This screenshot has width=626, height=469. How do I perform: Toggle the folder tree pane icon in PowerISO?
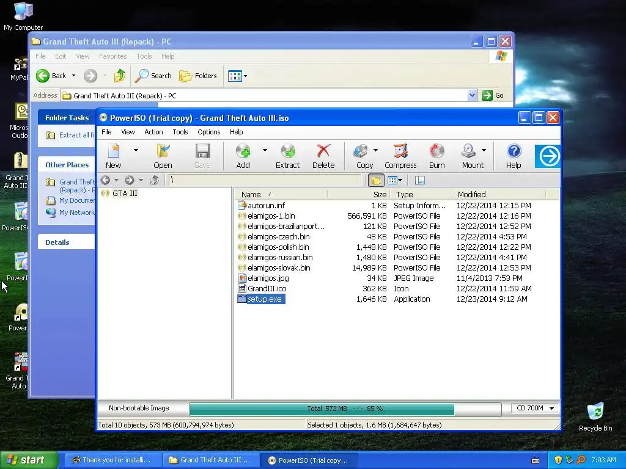[x=376, y=180]
